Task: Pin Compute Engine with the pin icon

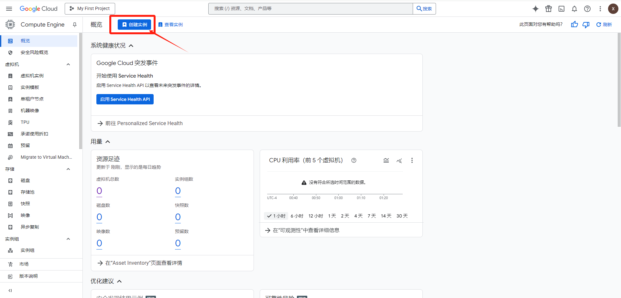Action: pyautogui.click(x=75, y=25)
